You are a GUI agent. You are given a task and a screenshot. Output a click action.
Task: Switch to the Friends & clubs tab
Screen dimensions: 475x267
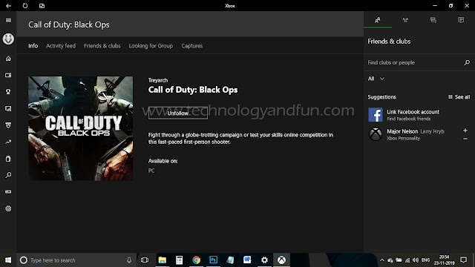[x=102, y=46]
